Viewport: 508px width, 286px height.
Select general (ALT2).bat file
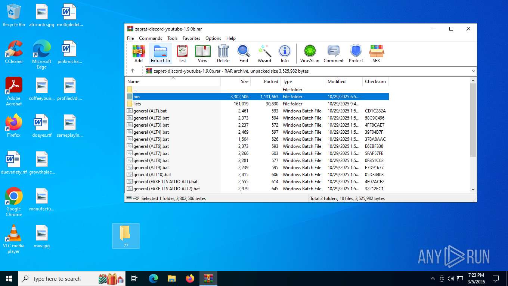(x=257, y=118)
